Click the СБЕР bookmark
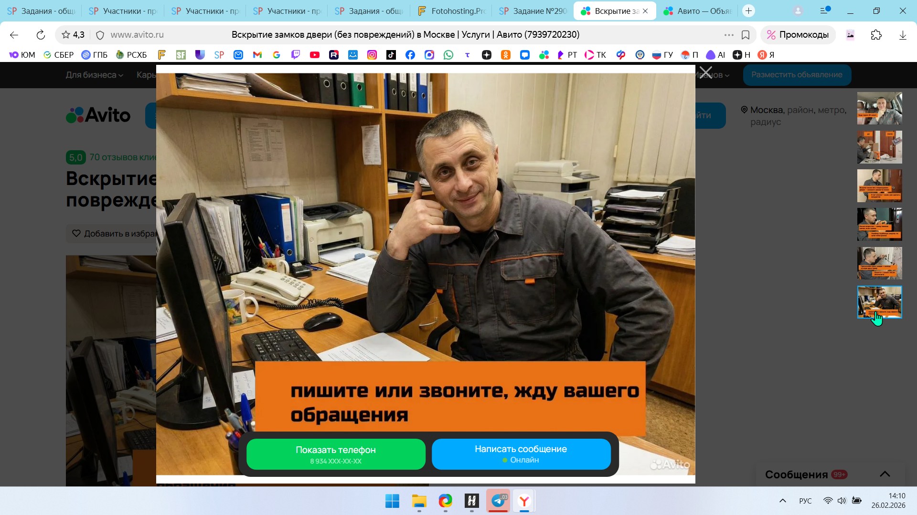Image resolution: width=917 pixels, height=515 pixels. (58, 55)
